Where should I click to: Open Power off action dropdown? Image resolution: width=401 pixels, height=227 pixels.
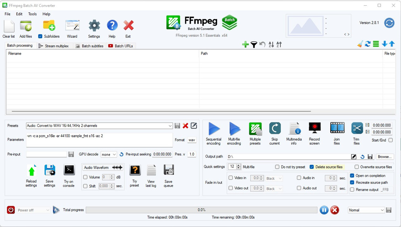(x=34, y=210)
